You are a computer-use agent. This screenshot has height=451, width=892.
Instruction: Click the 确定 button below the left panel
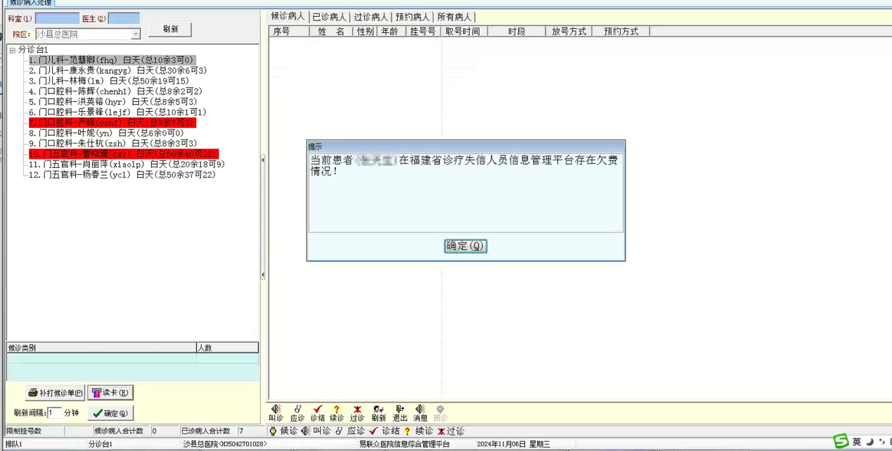point(110,413)
